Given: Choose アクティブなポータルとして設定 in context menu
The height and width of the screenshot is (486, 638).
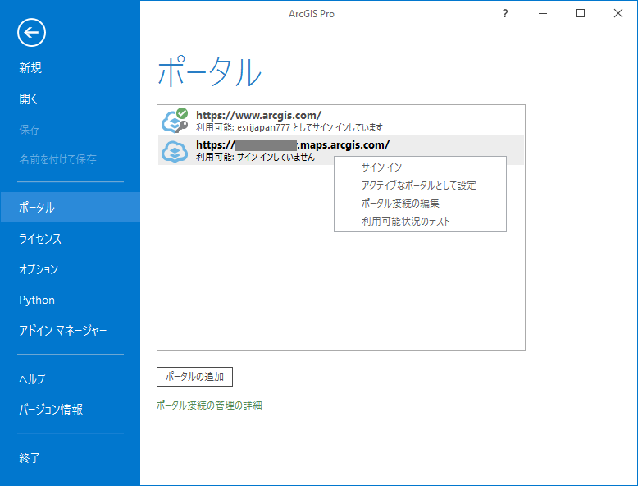Looking at the screenshot, I should (420, 186).
